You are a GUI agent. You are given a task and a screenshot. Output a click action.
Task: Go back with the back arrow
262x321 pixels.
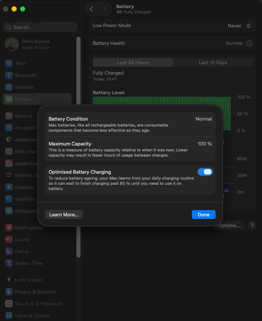pyautogui.click(x=92, y=9)
